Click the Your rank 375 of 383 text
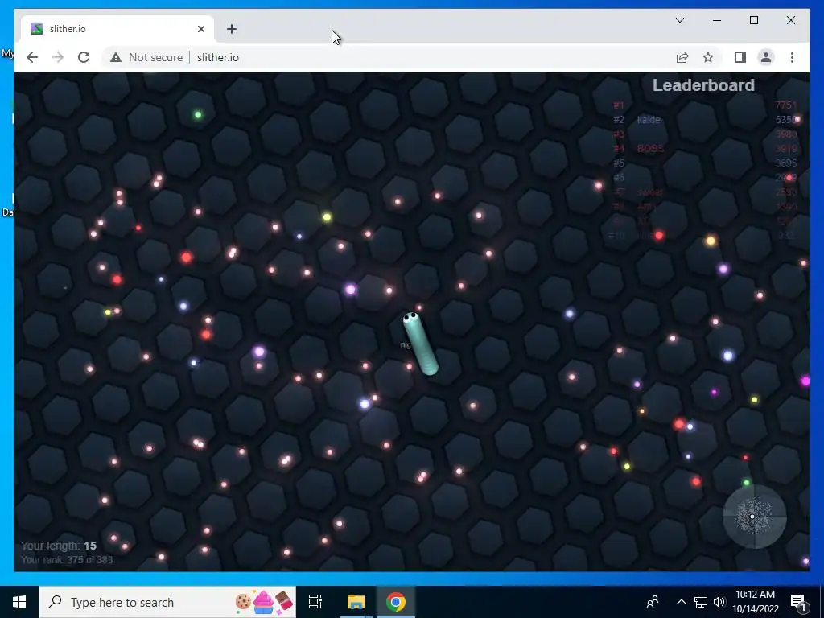Screen dimensions: 824x618 pyautogui.click(x=67, y=560)
